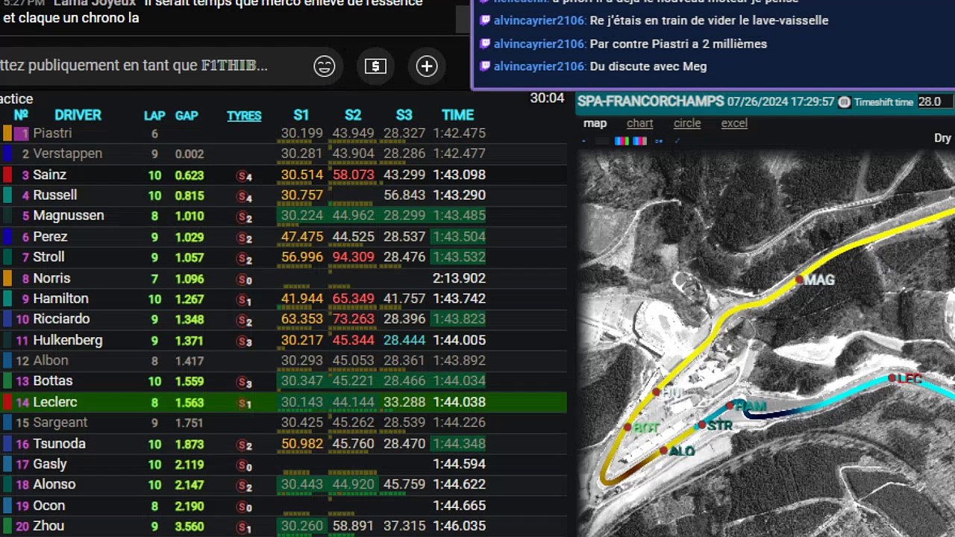Click Ricciardo's soft tyre icon

click(244, 320)
